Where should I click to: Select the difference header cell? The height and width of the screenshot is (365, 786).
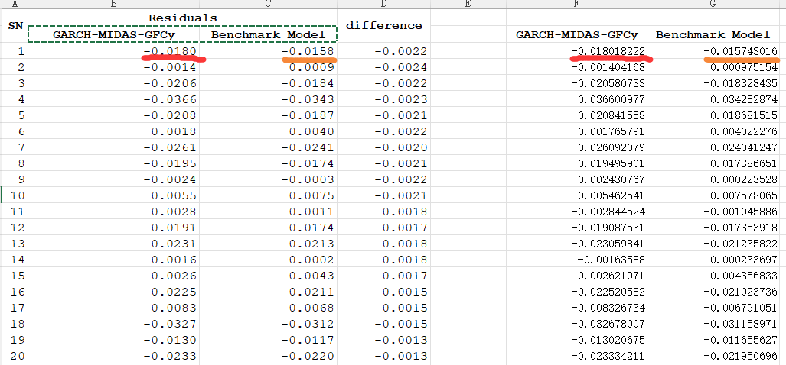pyautogui.click(x=383, y=25)
